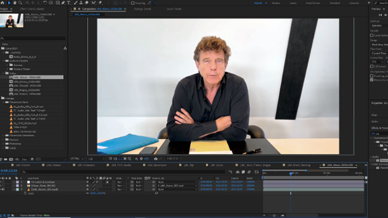This screenshot has width=388, height=218.
Task: Switch to the Libraries workspace
Action: tap(354, 3)
